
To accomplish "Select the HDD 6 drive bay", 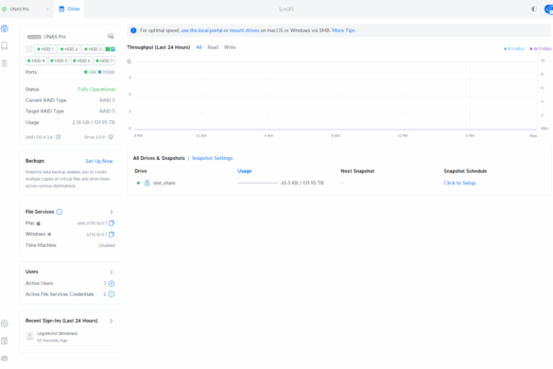I will [x=82, y=61].
